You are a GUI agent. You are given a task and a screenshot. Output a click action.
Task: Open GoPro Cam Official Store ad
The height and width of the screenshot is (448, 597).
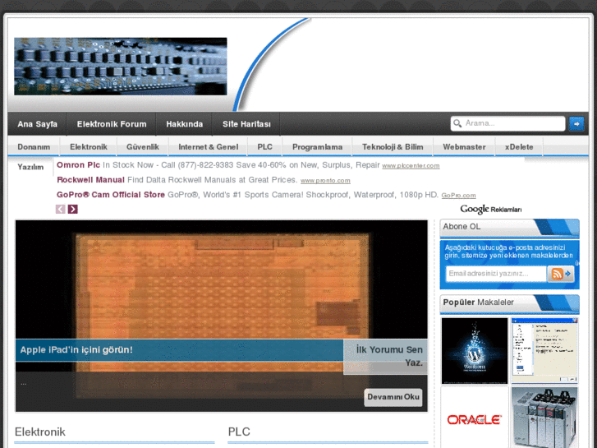[x=110, y=195]
